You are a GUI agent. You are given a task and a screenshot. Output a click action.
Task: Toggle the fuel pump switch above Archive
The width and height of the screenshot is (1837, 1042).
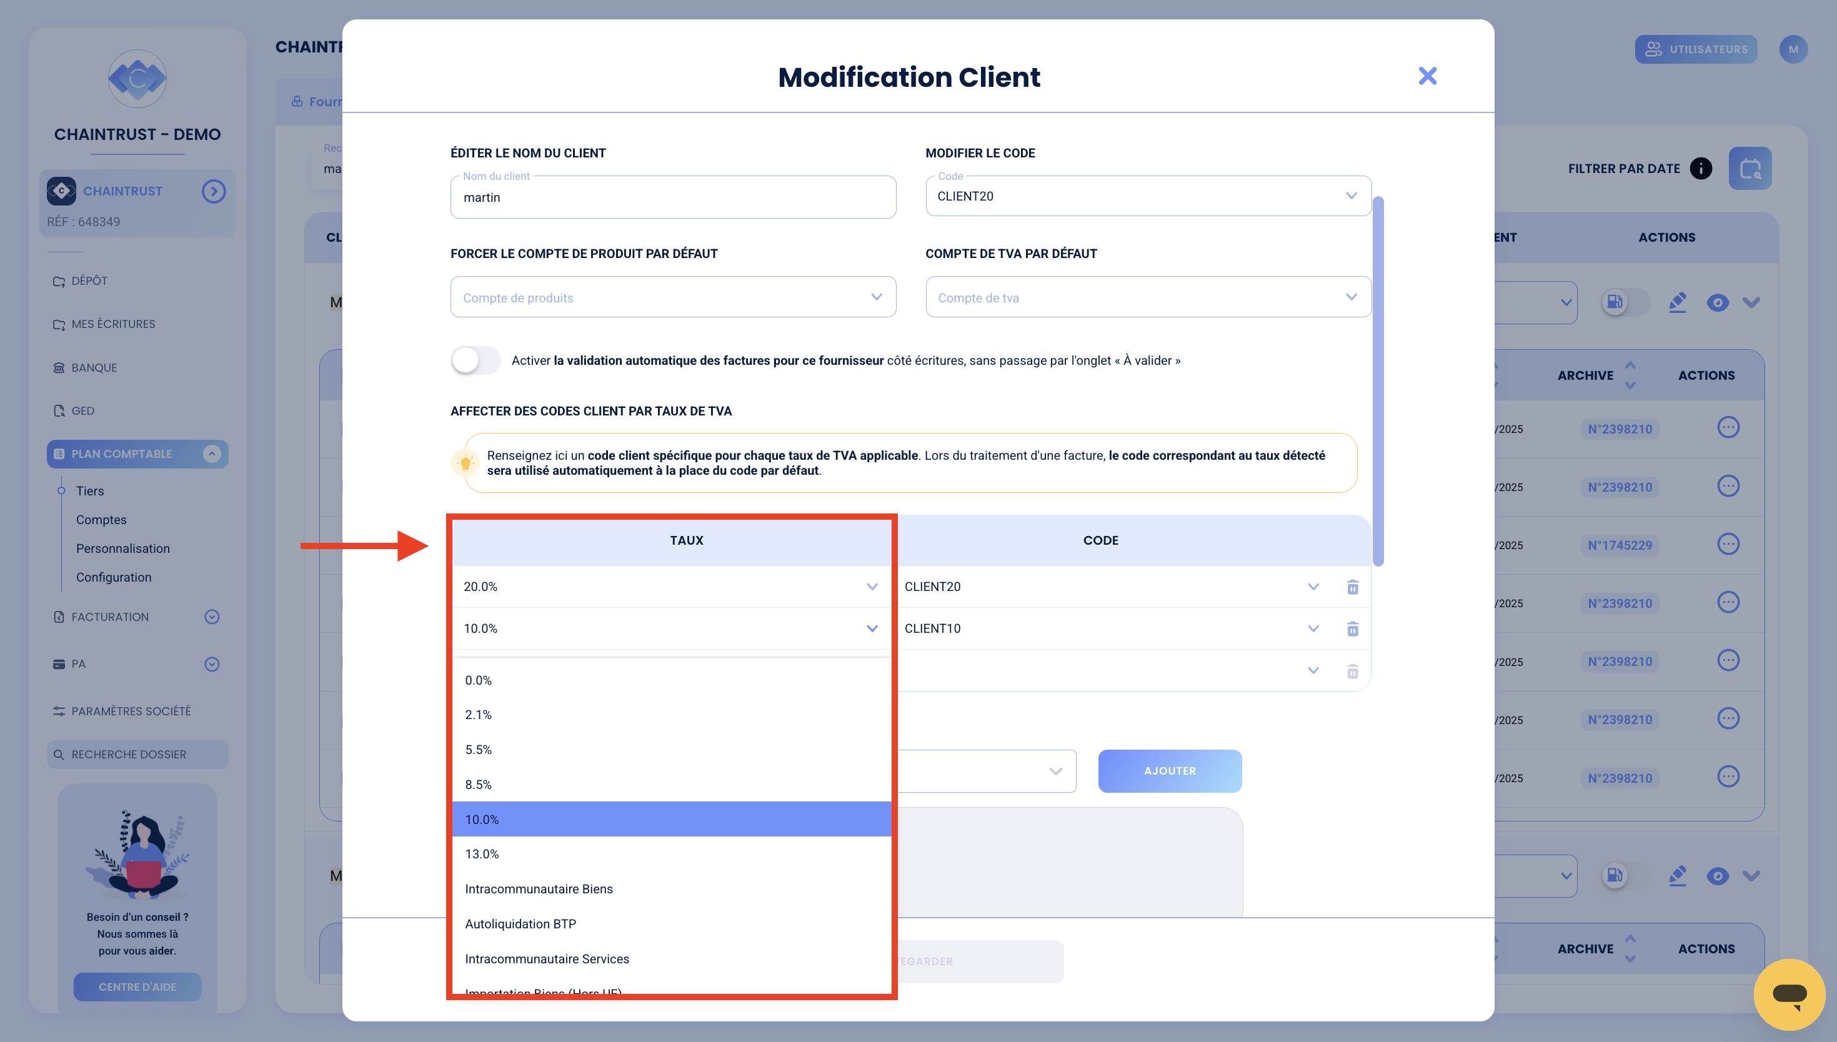point(1615,302)
